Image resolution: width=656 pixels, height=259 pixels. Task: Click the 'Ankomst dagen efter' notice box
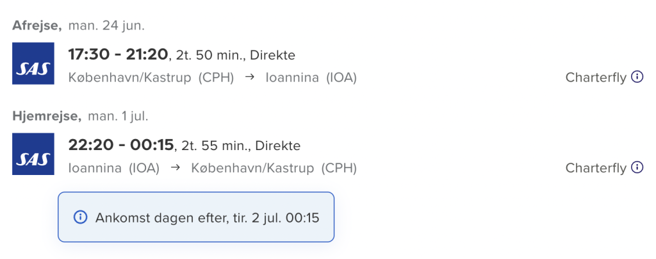(x=195, y=217)
